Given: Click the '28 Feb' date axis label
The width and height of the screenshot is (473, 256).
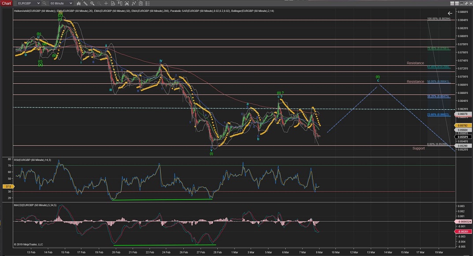Looking at the screenshot, I should (217, 252).
